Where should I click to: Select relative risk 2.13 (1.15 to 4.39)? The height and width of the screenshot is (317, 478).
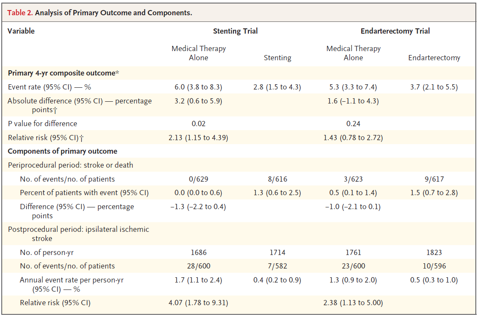(x=199, y=138)
